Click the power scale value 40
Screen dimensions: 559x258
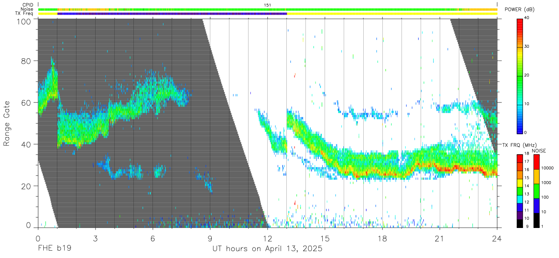tap(528, 18)
